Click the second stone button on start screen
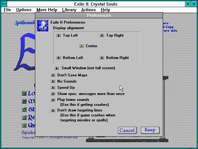Viewport: 198px width, 149px height. pos(24,101)
